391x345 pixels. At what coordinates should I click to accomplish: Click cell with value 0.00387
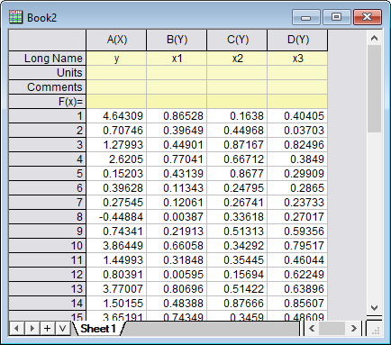click(x=177, y=217)
